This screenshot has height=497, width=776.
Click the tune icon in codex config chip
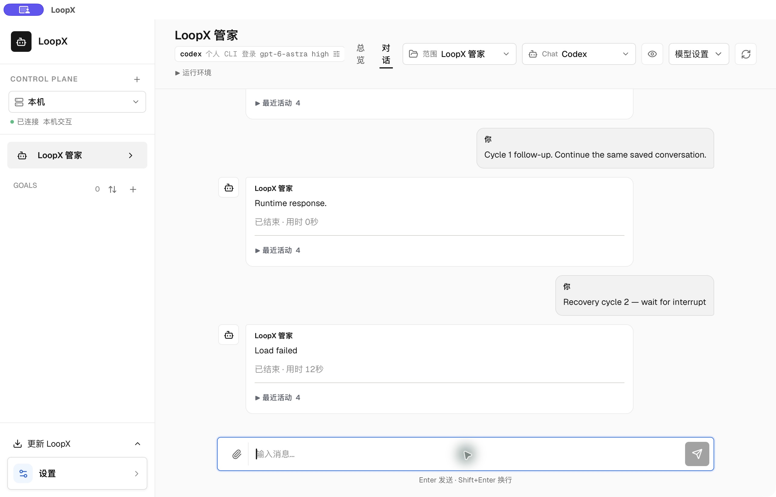click(x=336, y=54)
